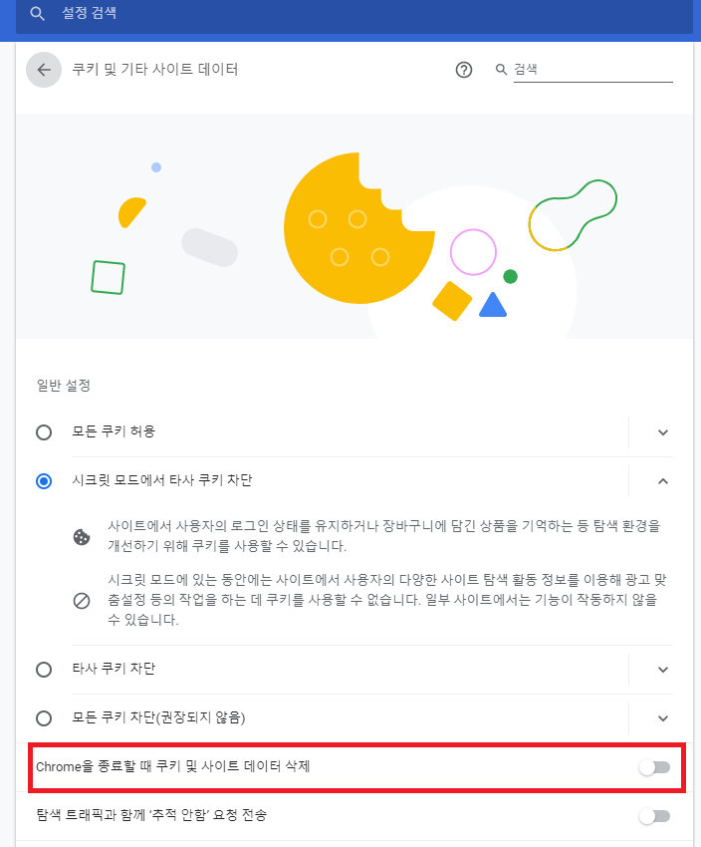The width and height of the screenshot is (701, 847).
Task: Enable '추적 안함' 요청 전송 toggle
Action: click(x=654, y=816)
